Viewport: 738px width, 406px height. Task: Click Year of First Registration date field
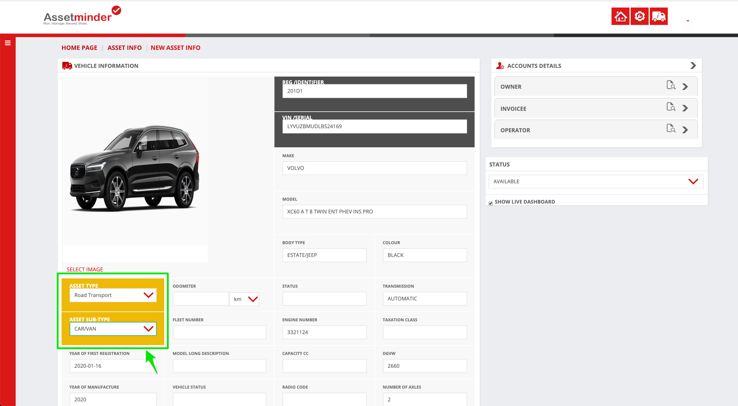(x=113, y=366)
